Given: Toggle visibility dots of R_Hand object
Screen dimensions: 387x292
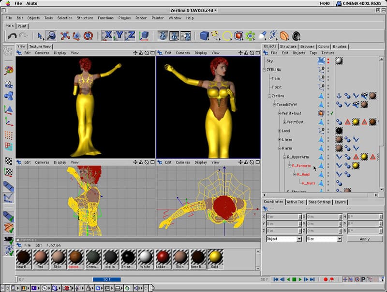Looking at the screenshot, I should click(x=328, y=175).
